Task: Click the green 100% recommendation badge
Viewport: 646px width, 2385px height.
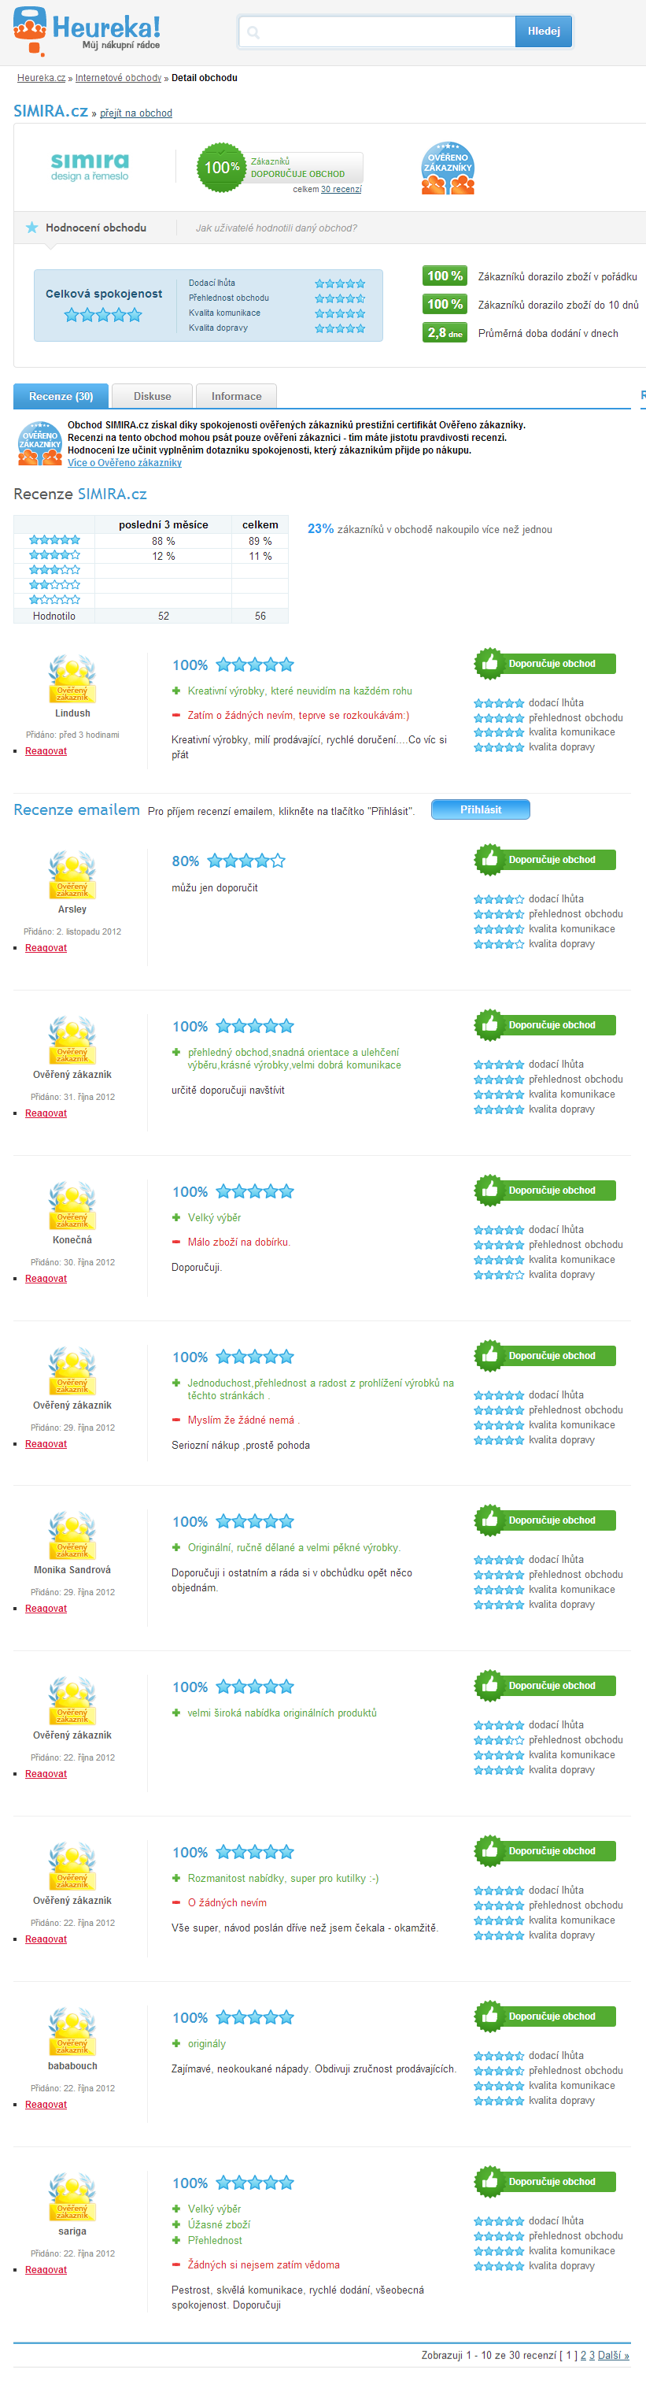Action: (x=221, y=168)
